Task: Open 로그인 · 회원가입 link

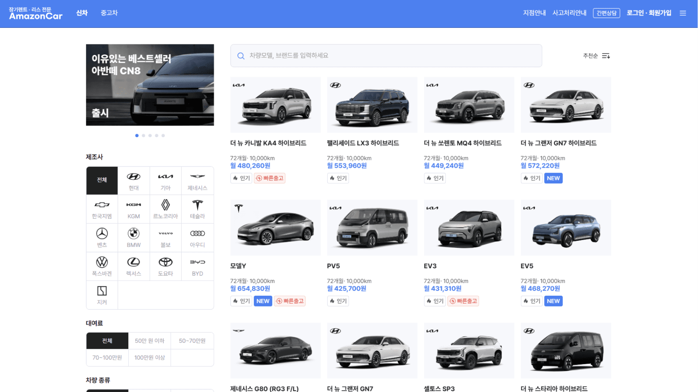Action: tap(649, 13)
